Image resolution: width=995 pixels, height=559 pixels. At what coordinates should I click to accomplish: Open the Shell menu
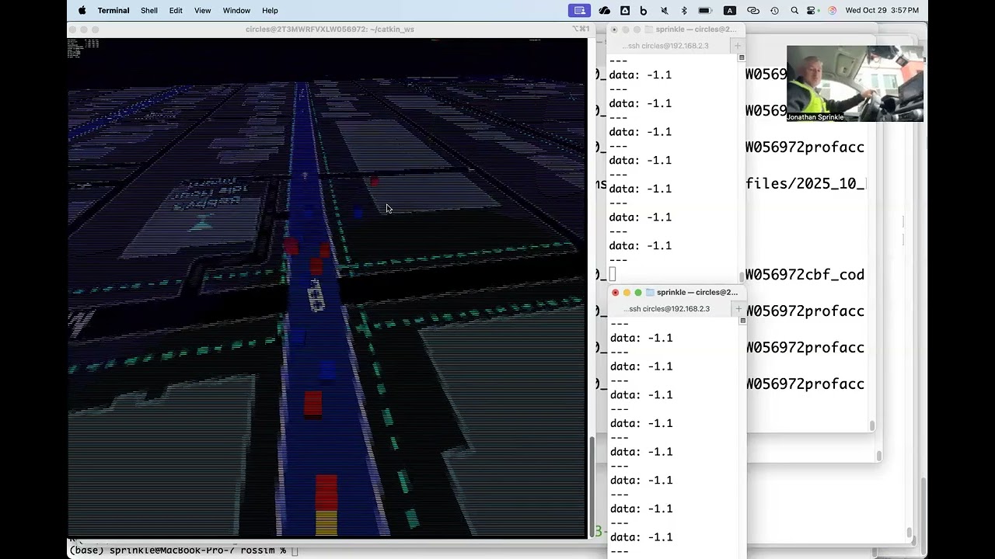pyautogui.click(x=149, y=10)
